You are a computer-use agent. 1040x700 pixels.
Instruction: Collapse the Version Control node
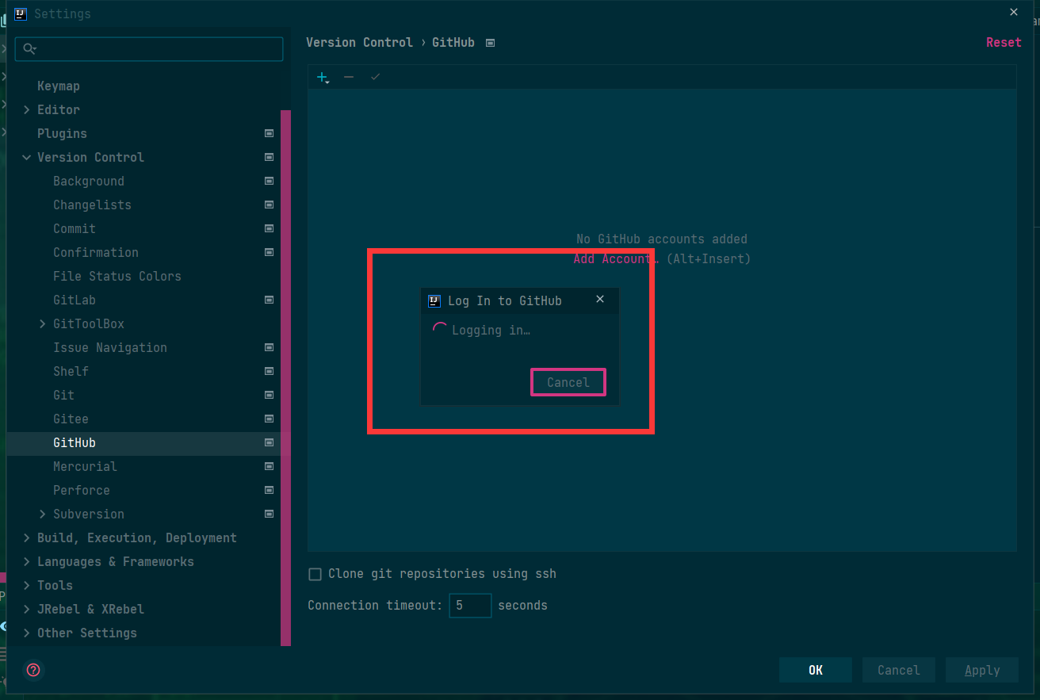point(26,157)
